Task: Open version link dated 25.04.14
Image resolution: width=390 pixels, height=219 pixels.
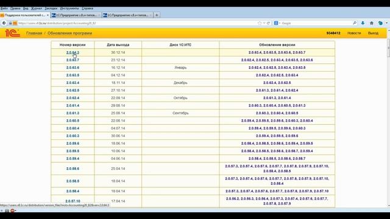Action: [x=73, y=169]
